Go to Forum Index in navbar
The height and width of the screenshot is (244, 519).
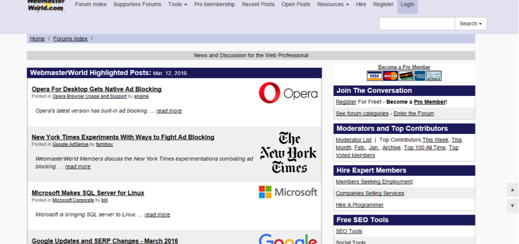coord(91,4)
